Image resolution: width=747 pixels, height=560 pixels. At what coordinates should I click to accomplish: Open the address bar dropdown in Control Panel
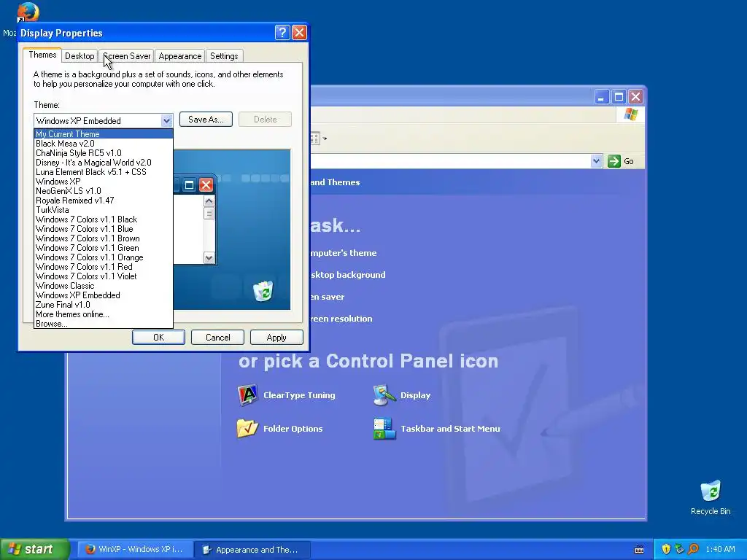tap(596, 161)
